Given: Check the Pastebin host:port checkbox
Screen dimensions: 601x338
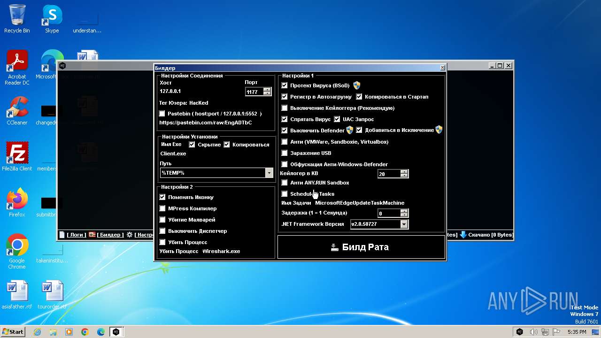Looking at the screenshot, I should 162,114.
